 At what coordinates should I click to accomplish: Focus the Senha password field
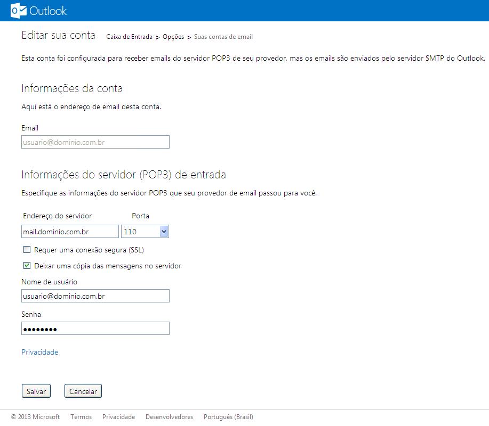[x=95, y=328]
